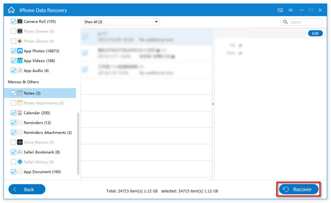
Task: Select the third note row in list
Action: [x=146, y=69]
